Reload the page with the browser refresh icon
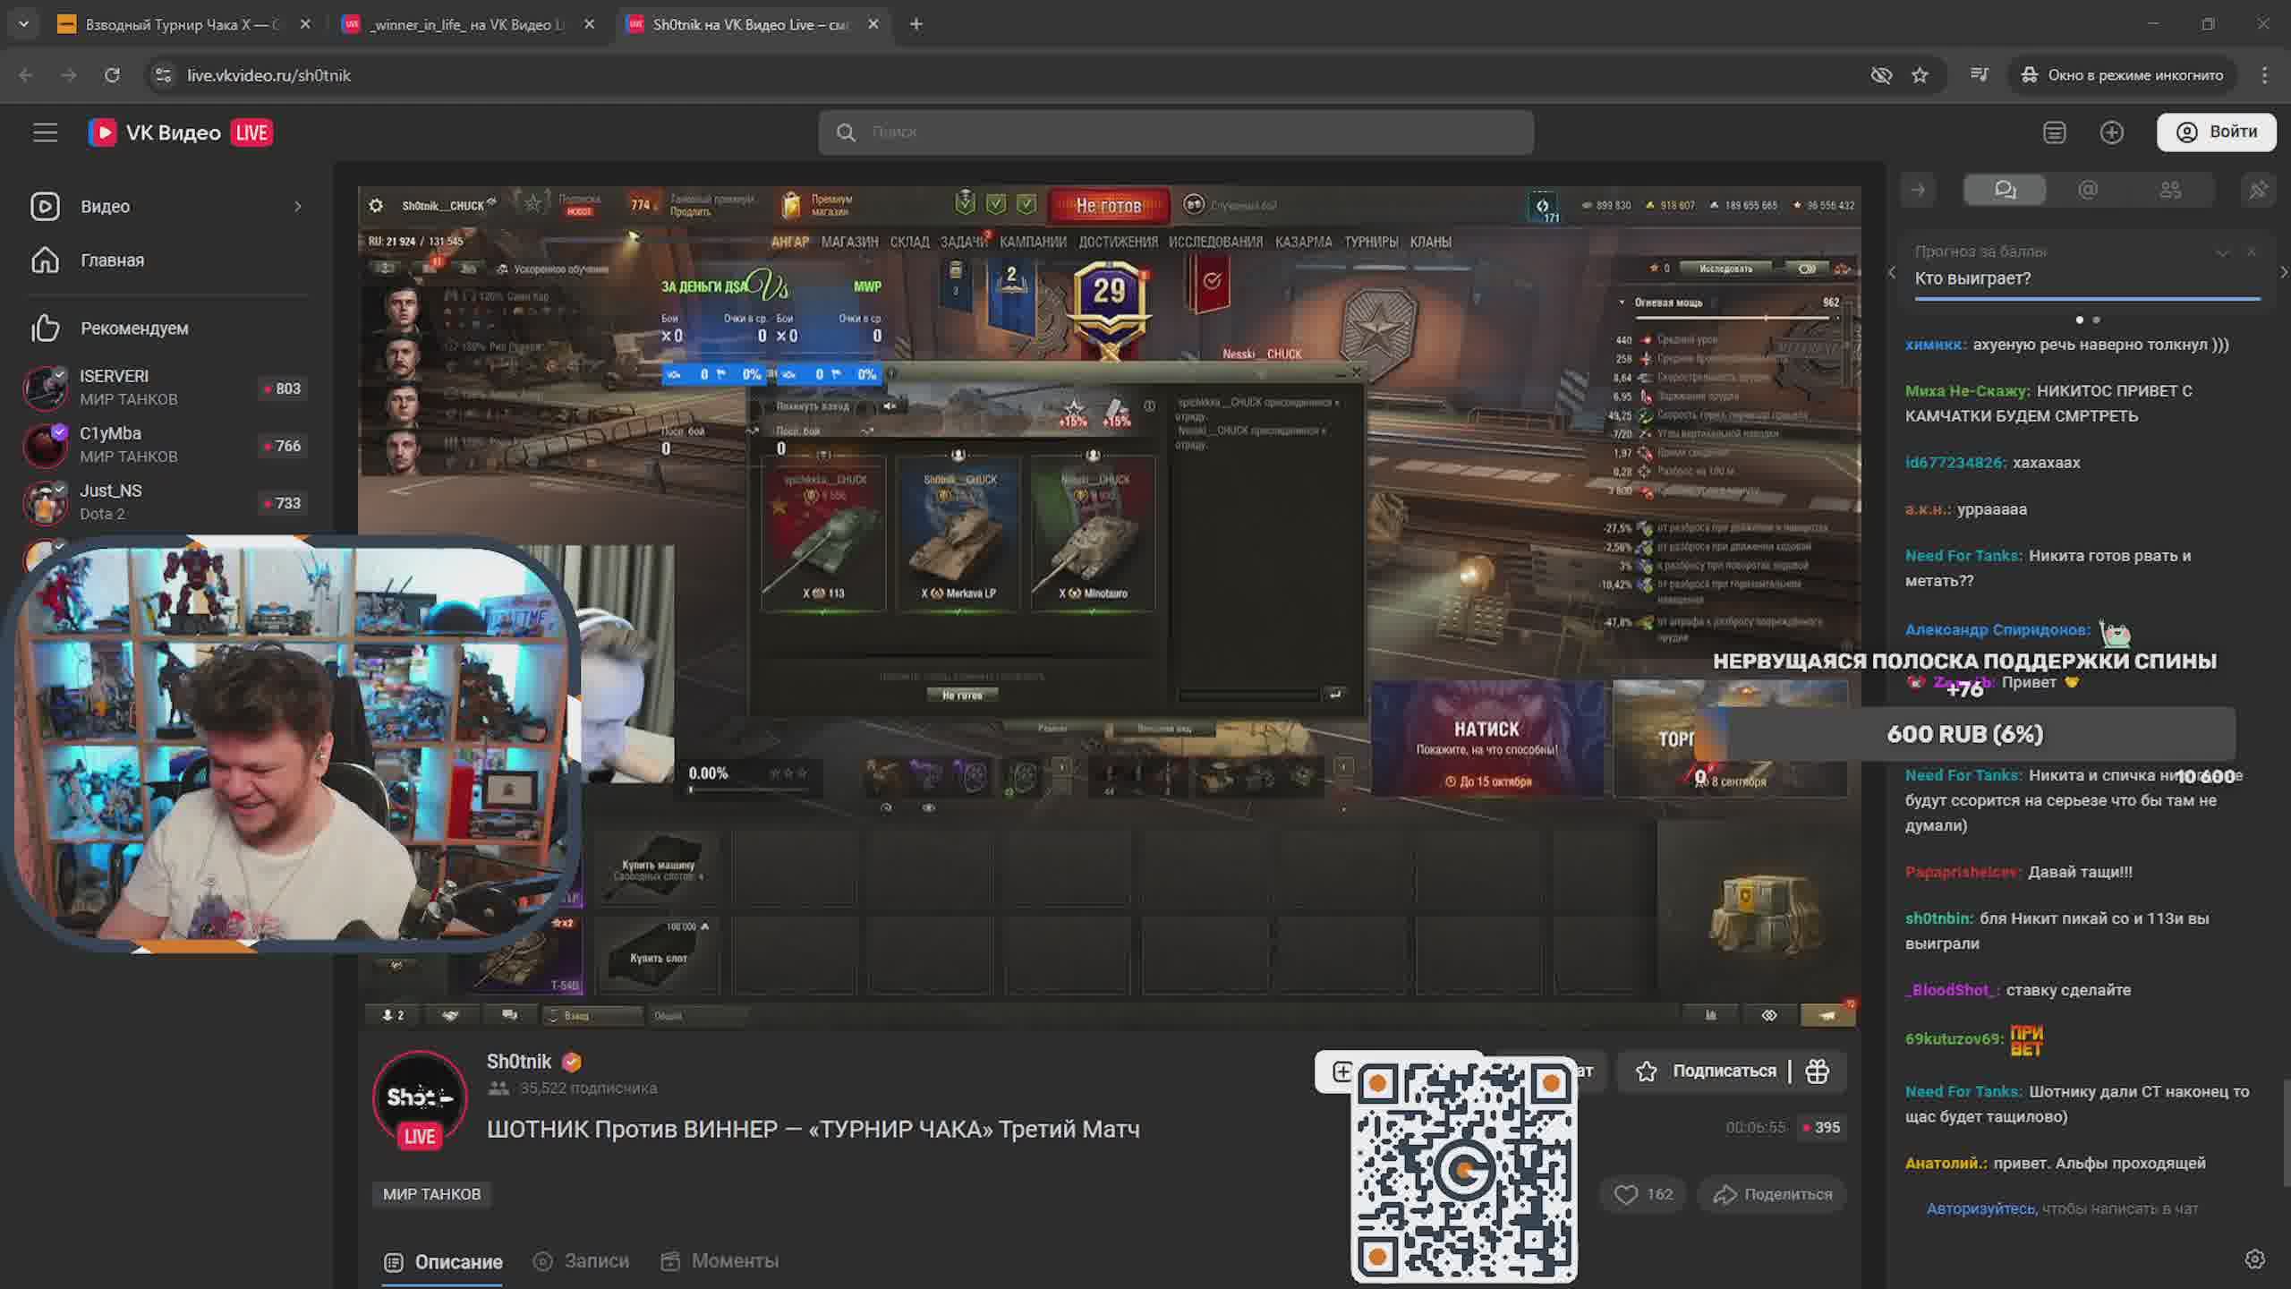Screen dimensions: 2291x1289 point(112,75)
